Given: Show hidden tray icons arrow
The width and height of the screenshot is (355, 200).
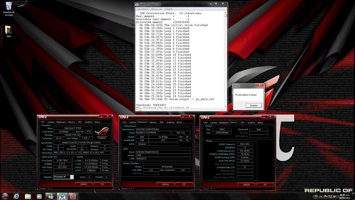Looking at the screenshot, I should pyautogui.click(x=321, y=196).
